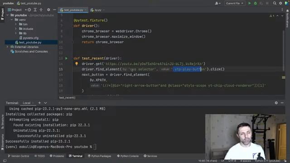Open editor tabs more options menu
This screenshot has height=163, width=290.
[282, 10]
